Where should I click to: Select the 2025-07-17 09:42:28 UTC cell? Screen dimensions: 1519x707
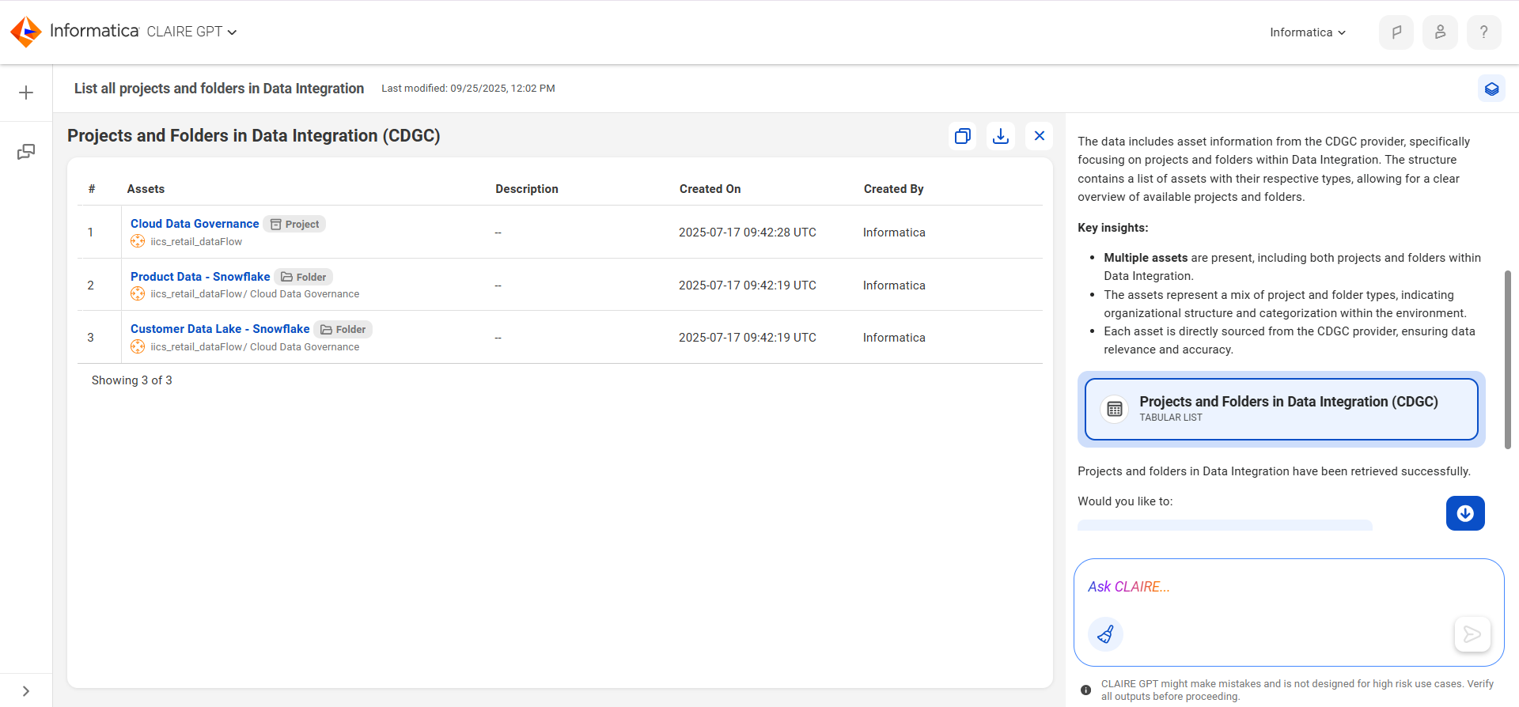point(747,233)
